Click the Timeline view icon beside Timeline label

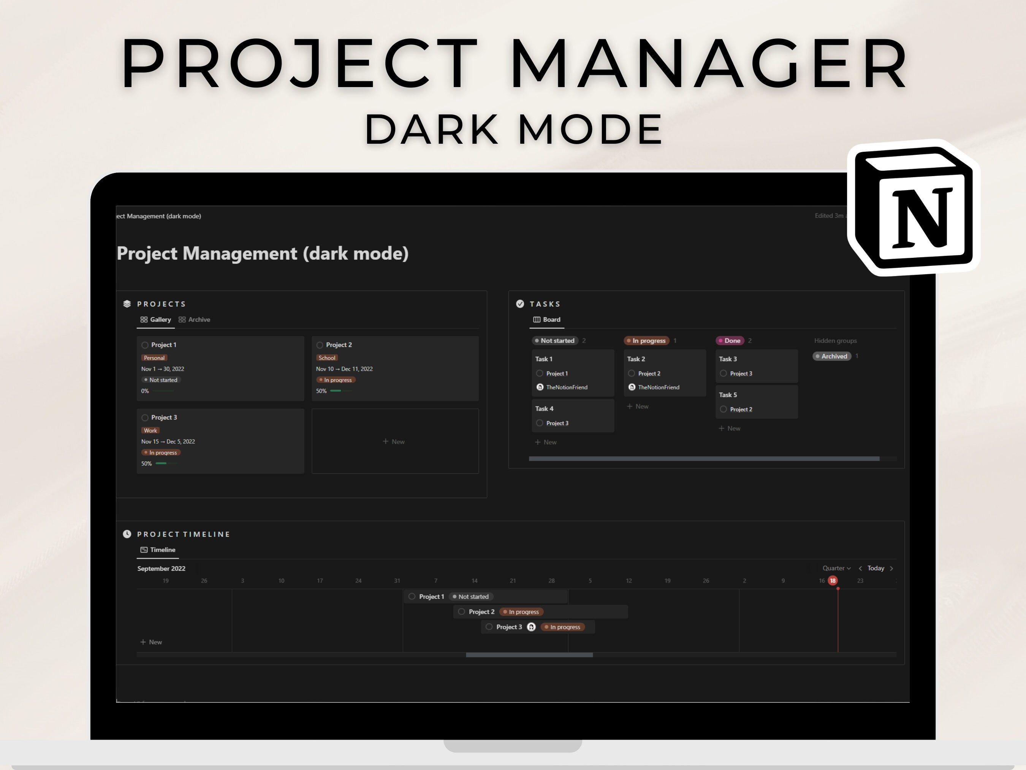tap(143, 549)
